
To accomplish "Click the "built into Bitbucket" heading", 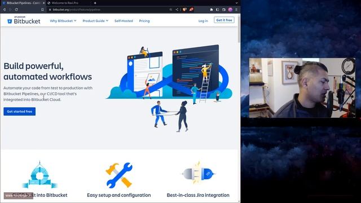I will (x=39, y=195).
